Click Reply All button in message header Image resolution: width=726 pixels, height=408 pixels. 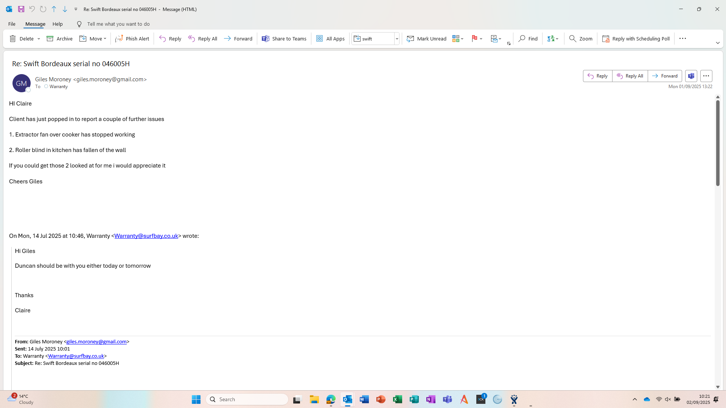click(630, 76)
